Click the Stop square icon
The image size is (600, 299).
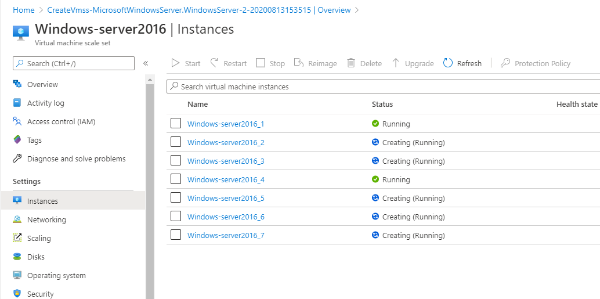click(261, 63)
